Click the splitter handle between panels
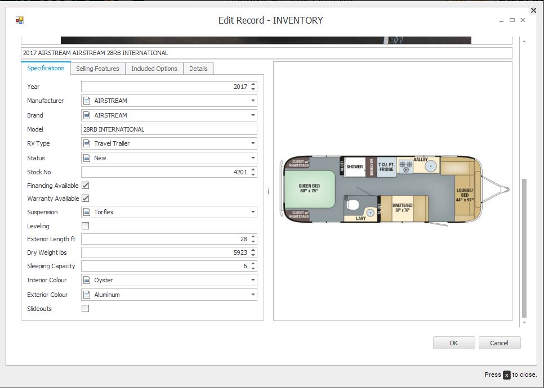The width and height of the screenshot is (544, 388). [269, 191]
